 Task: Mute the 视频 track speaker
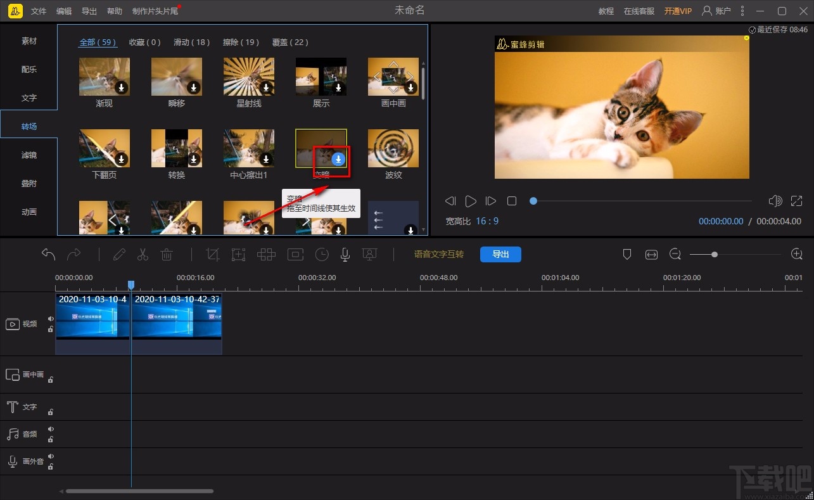(x=51, y=319)
